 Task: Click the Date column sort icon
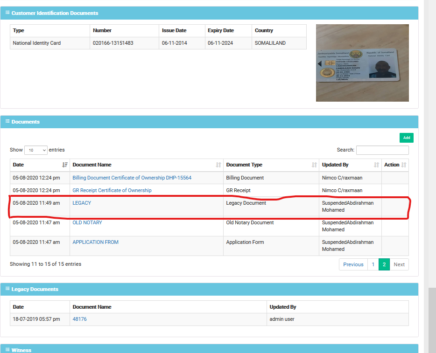click(65, 165)
